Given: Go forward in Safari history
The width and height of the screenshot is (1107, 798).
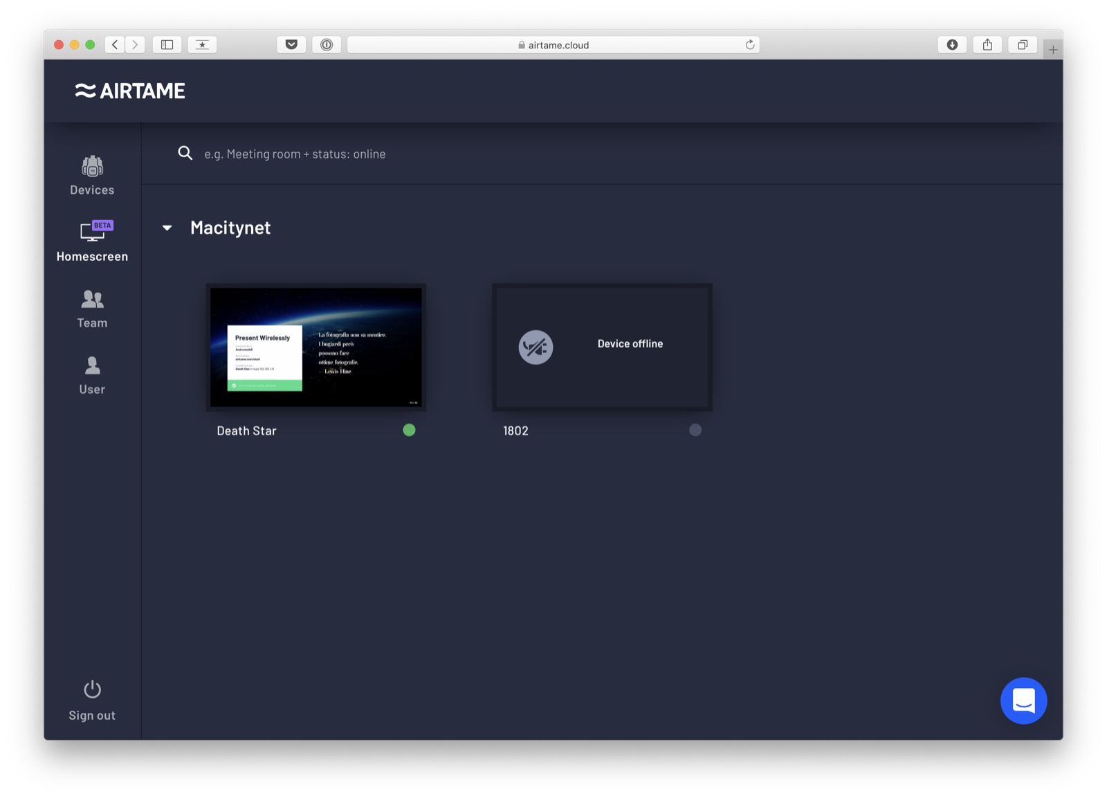Looking at the screenshot, I should point(136,45).
